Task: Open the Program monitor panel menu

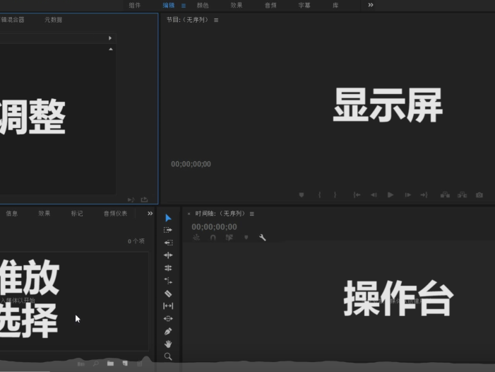Action: pos(216,20)
